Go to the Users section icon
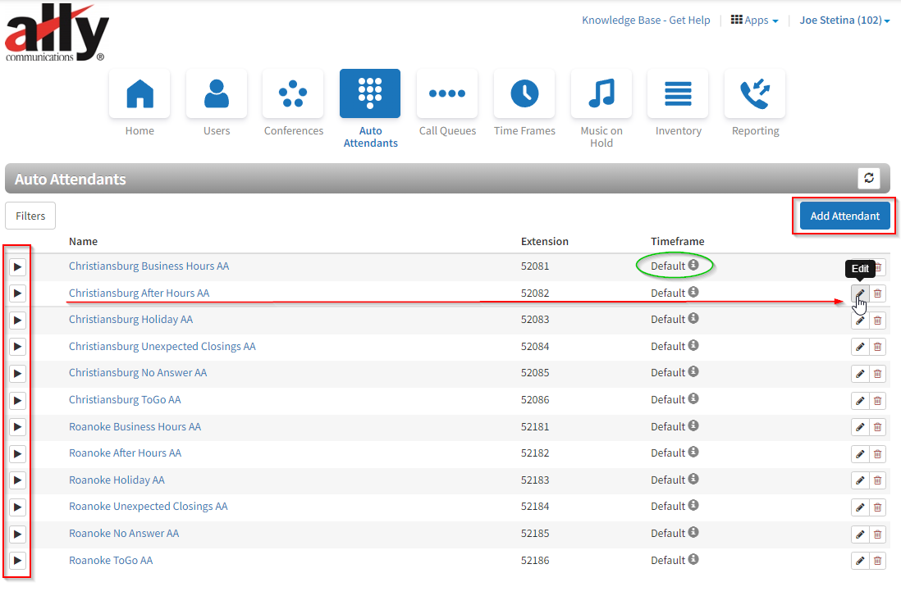Image resolution: width=901 pixels, height=605 pixels. point(217,94)
